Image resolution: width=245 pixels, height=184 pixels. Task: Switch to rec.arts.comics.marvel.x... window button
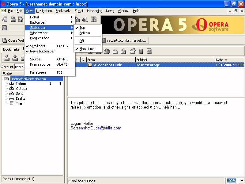(x=125, y=40)
